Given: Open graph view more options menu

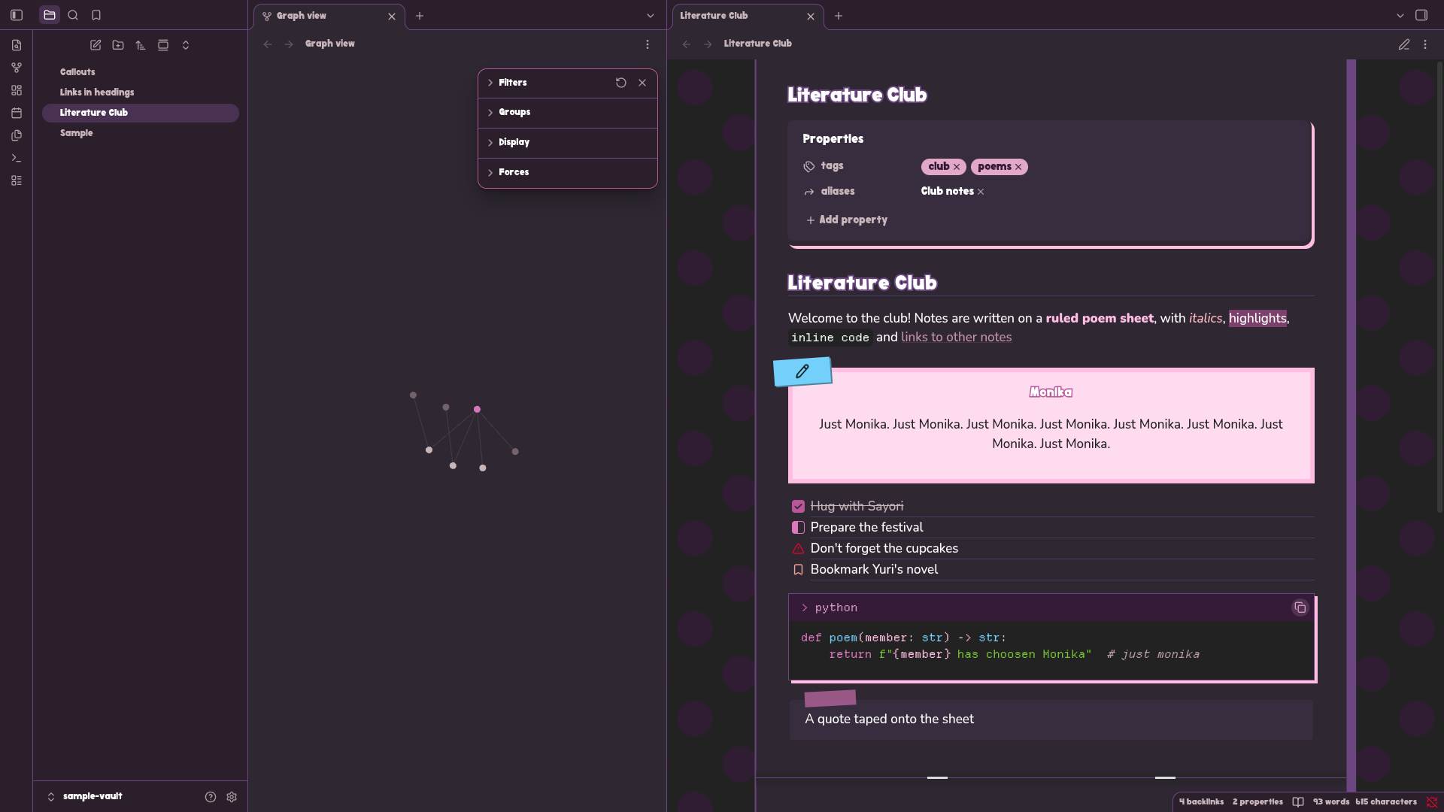Looking at the screenshot, I should pyautogui.click(x=648, y=44).
